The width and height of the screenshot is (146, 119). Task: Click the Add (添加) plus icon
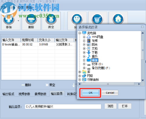pos(9,19)
